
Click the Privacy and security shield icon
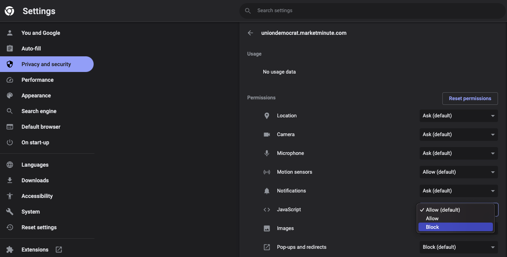(10, 64)
